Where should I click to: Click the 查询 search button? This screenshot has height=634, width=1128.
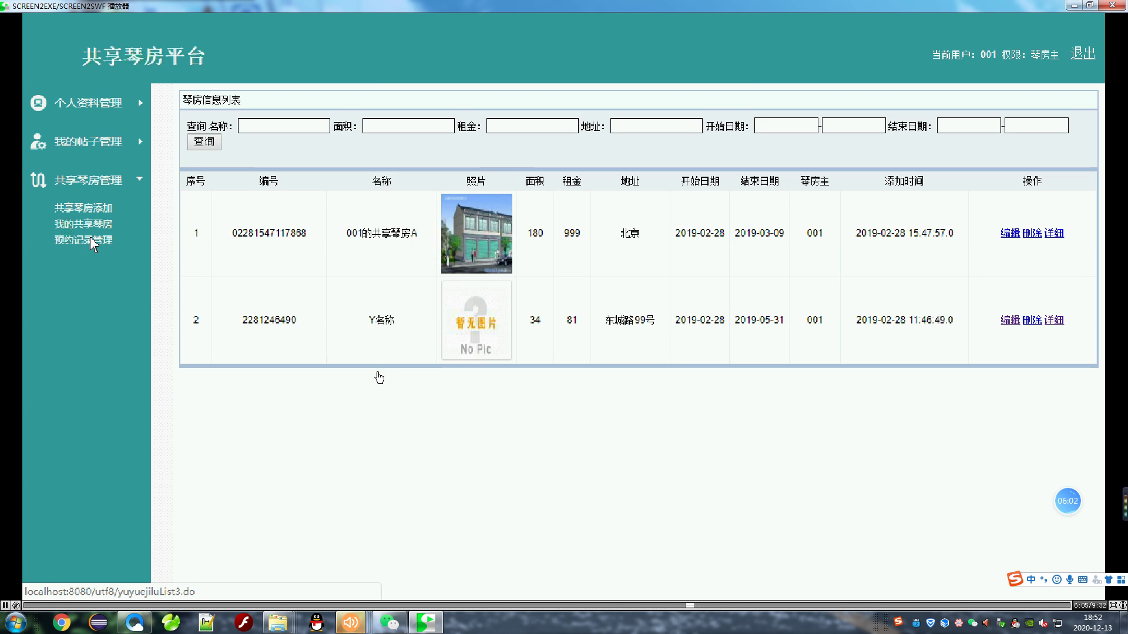tap(204, 142)
